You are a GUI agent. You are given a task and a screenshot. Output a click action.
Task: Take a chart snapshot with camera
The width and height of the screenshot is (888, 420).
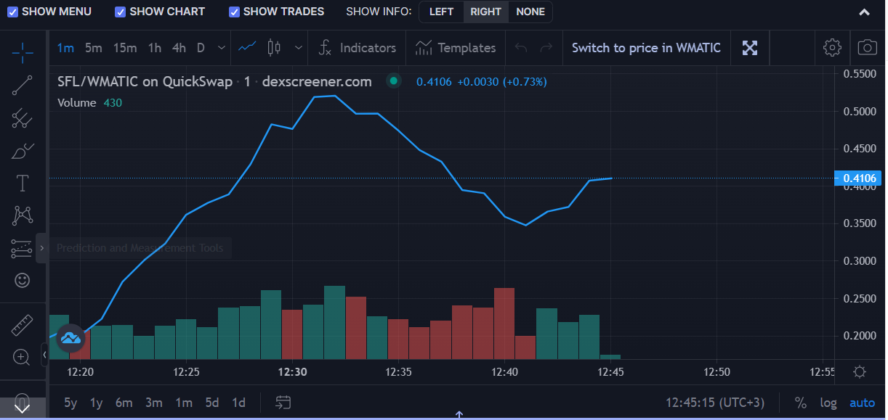click(x=867, y=48)
